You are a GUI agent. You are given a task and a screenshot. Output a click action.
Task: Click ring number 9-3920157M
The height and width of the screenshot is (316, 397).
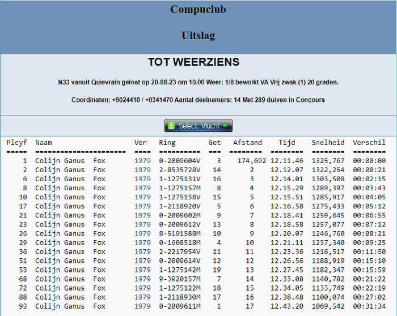tap(180, 279)
